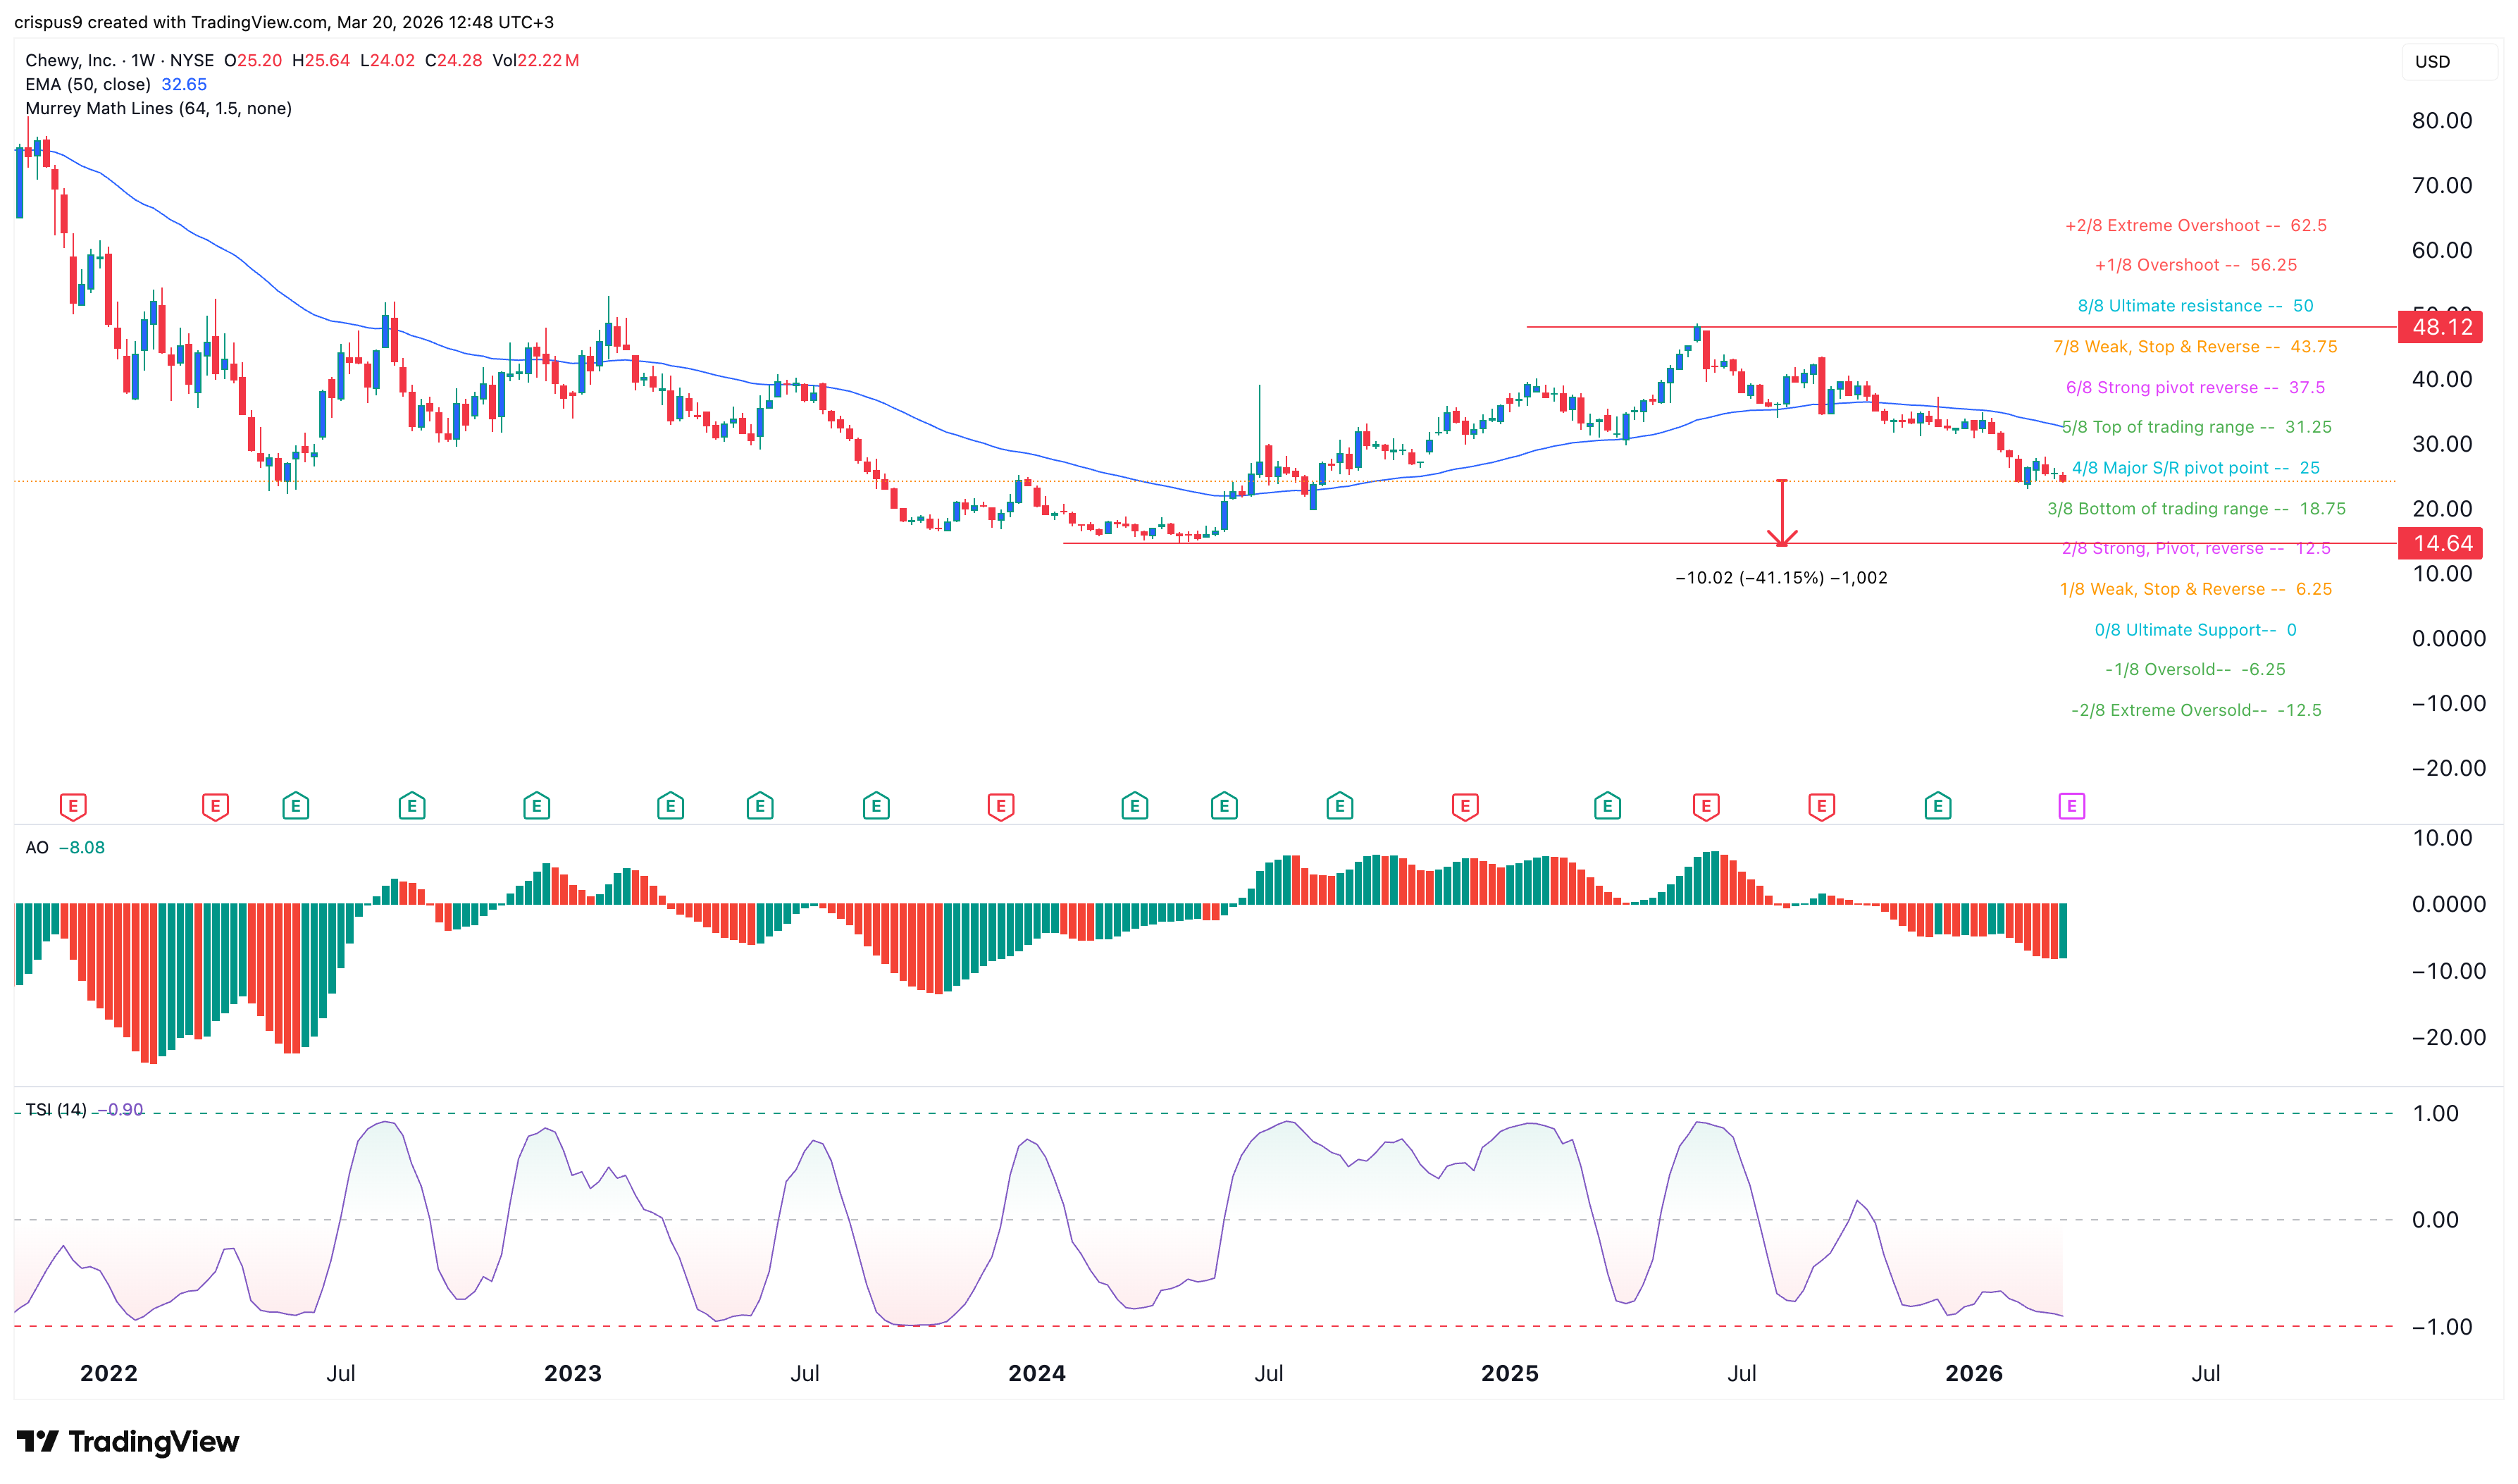2518x1484 pixels.
Task: Click the EMA (50, close) indicator label
Action: coord(88,84)
